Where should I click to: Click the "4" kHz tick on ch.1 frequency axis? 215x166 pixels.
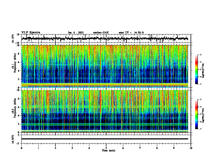click(x=19, y=71)
